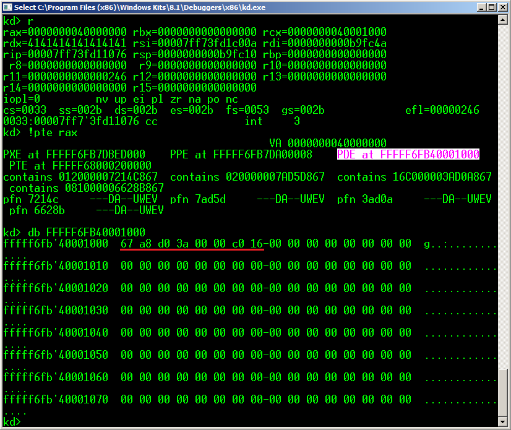Click the 'rsp=0000000000b9fc10' register value

194,54
